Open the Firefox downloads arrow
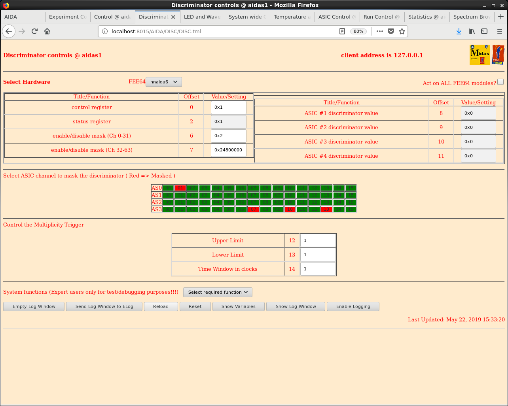Image resolution: width=508 pixels, height=406 pixels. (x=459, y=31)
